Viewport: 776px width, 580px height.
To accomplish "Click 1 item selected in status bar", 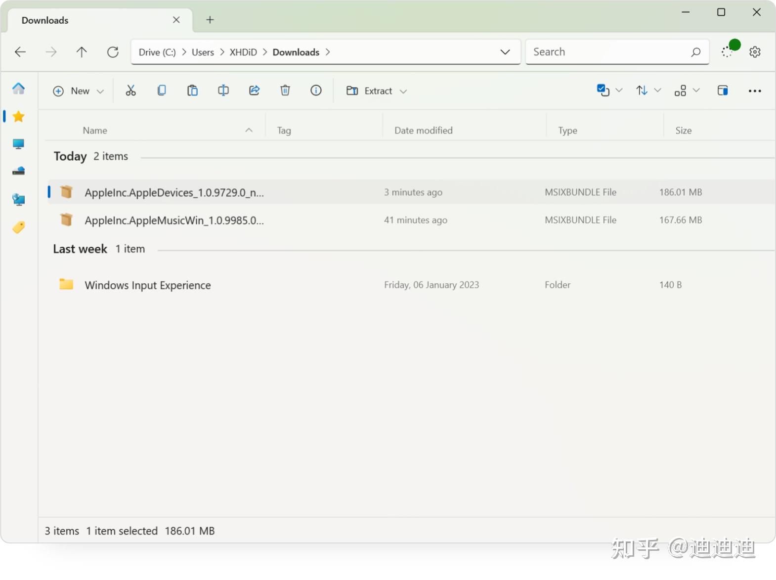I will [122, 531].
